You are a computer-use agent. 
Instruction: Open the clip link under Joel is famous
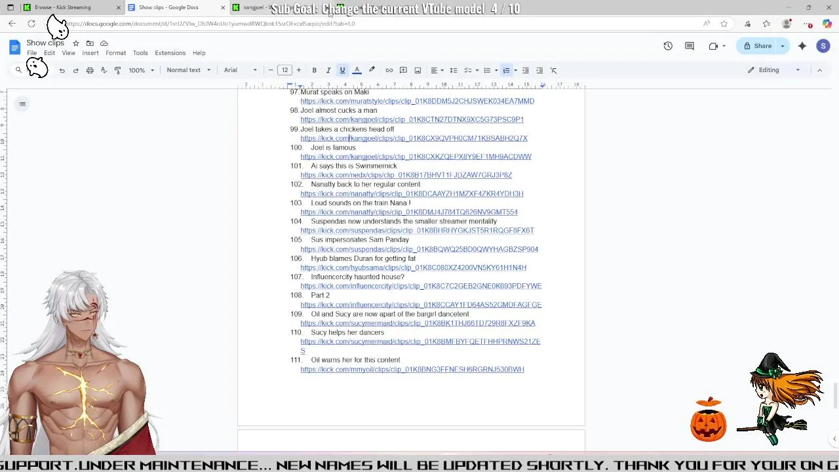(x=416, y=157)
